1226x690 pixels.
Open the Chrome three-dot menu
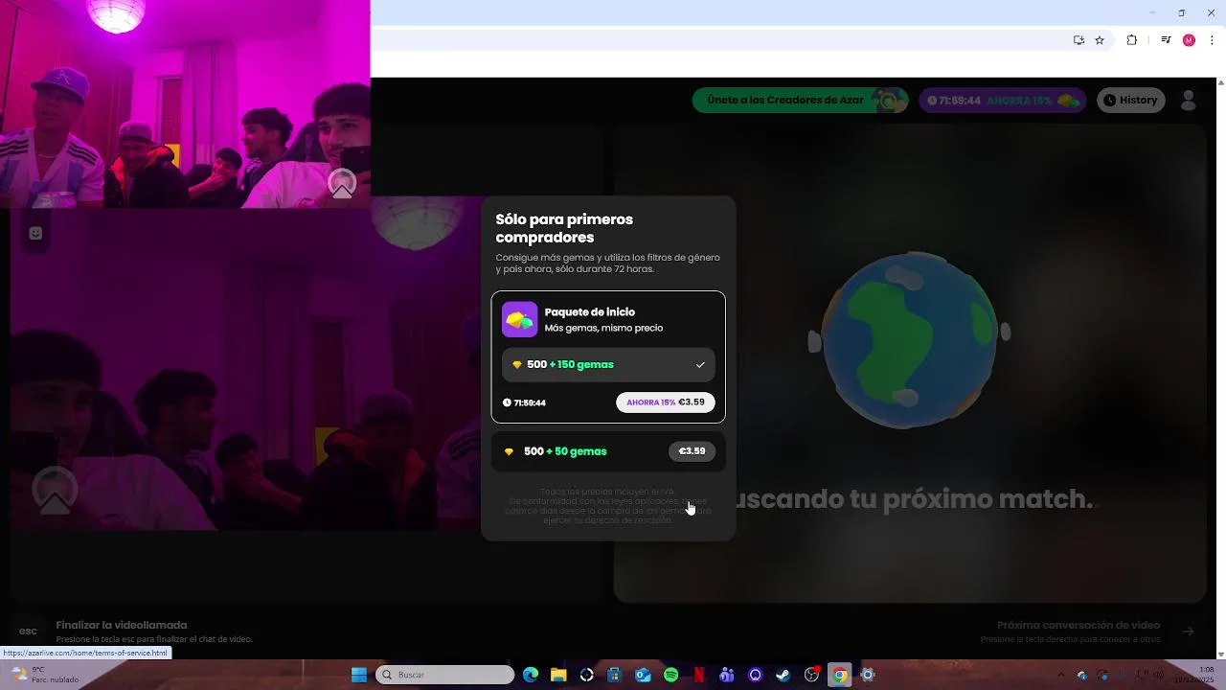(1213, 40)
